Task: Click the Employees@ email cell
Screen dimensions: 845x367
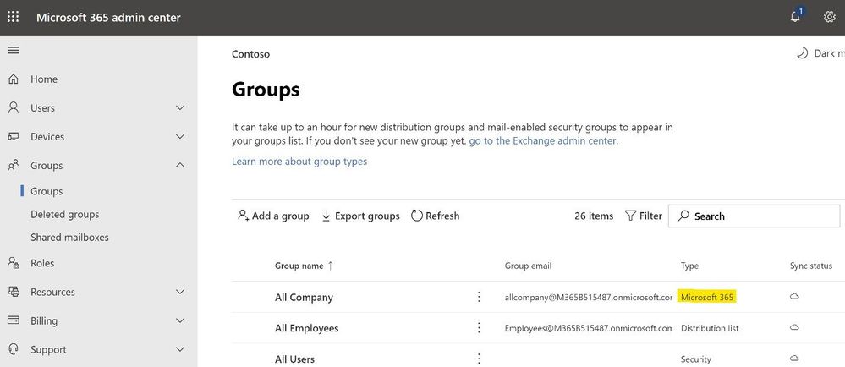Action: pos(589,327)
